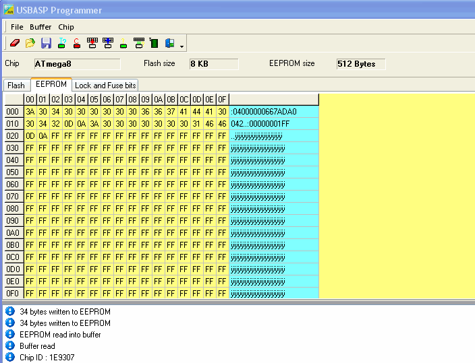The height and width of the screenshot is (363, 475).
Task: Click the green memory chip toolbar icon
Action: (x=154, y=43)
